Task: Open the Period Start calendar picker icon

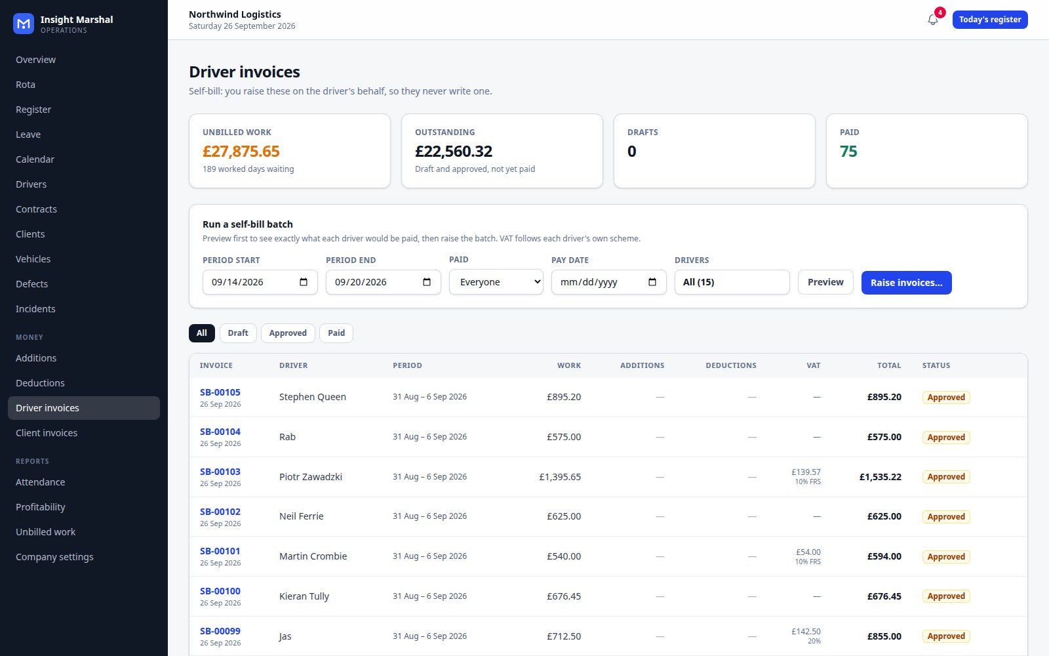Action: click(304, 282)
